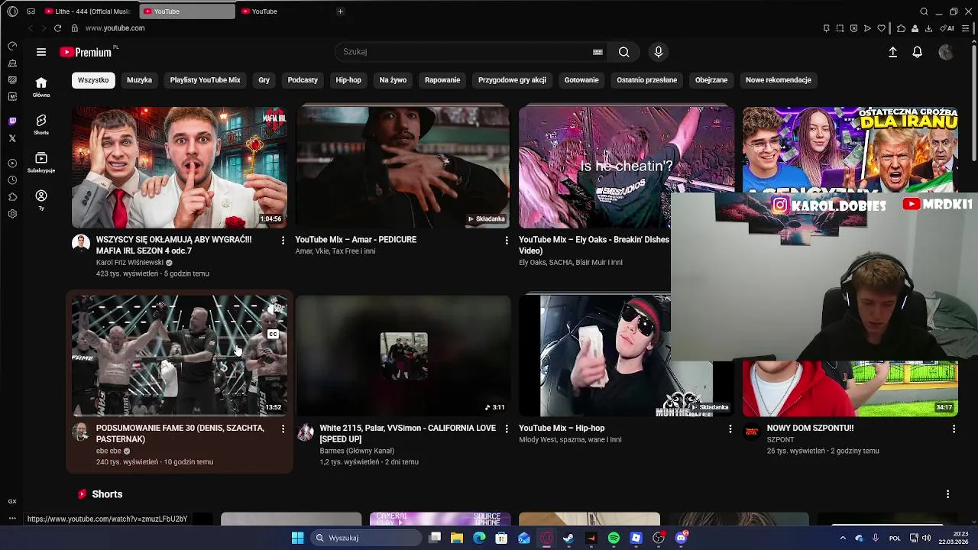Open options menu for Amar PEDICURE mix
978x550 pixels.
point(506,241)
